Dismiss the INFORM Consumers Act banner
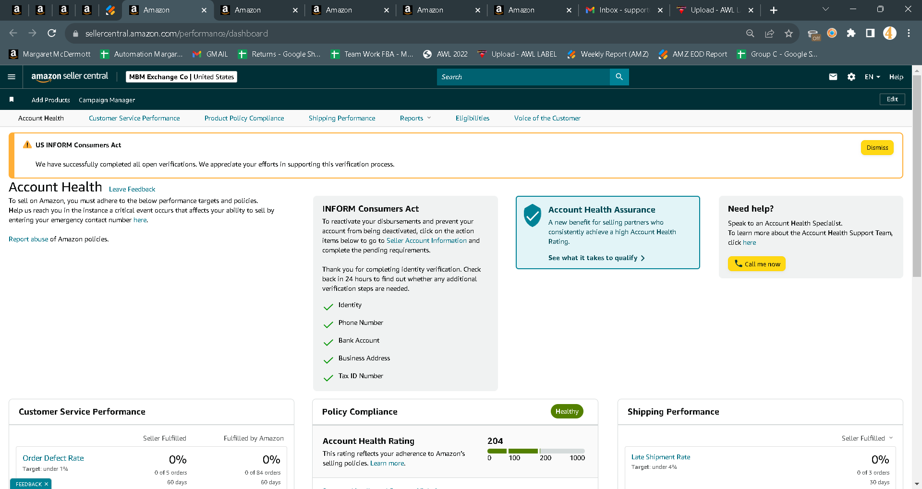This screenshot has width=922, height=489. coord(877,147)
